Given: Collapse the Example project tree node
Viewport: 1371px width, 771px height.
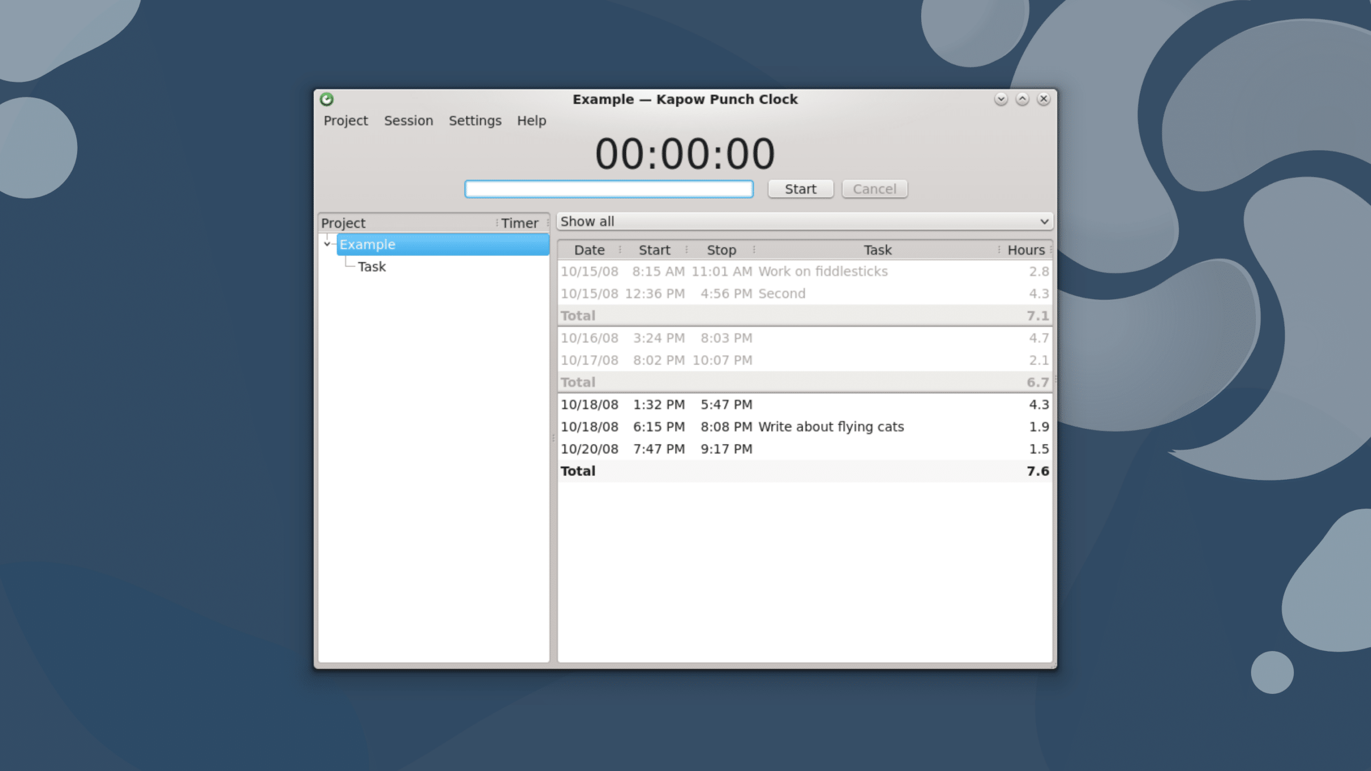Looking at the screenshot, I should click(x=327, y=244).
